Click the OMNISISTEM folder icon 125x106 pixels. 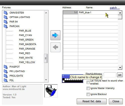pyautogui.click(x=6, y=13)
